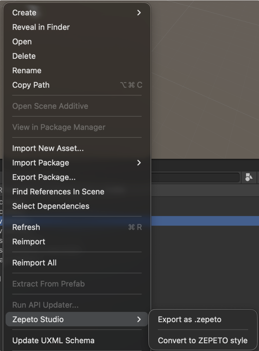The height and width of the screenshot is (351, 259).
Task: Expand the Create submenu arrow
Action: [x=139, y=13]
